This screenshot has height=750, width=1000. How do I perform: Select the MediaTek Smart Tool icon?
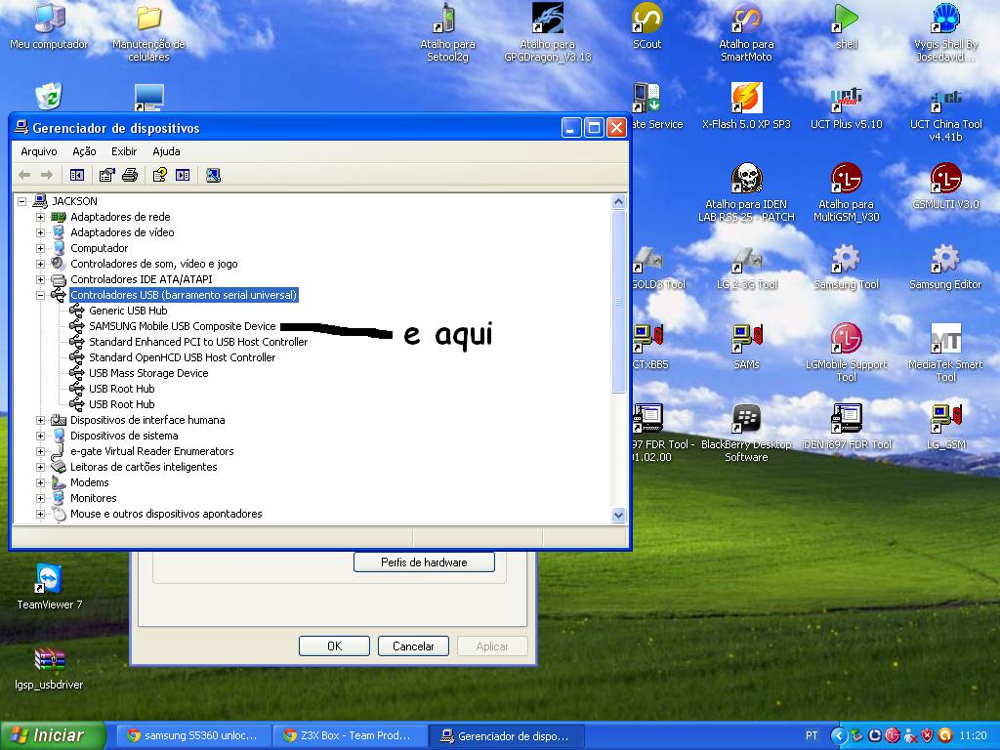pos(945,354)
